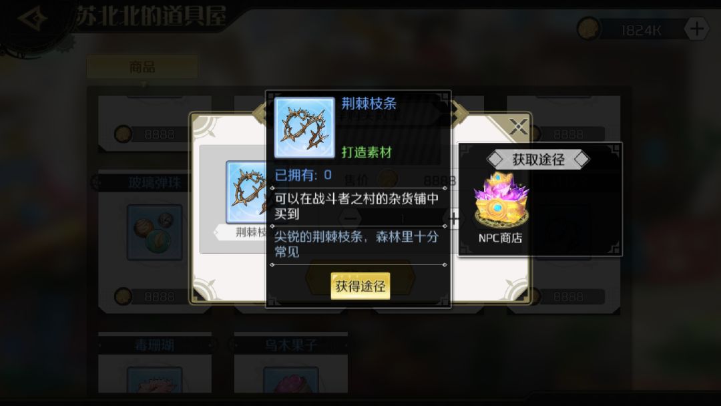Select the 乌木果子 fruit item

coord(290,379)
